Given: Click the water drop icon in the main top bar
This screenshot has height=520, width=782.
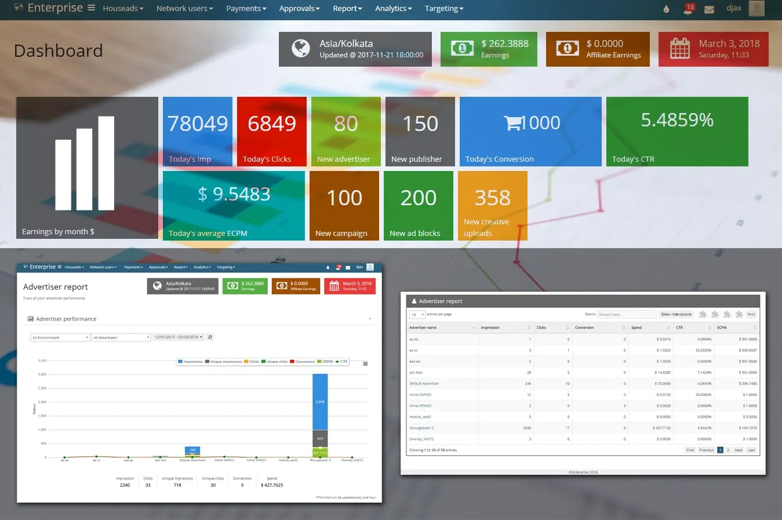Looking at the screenshot, I should (666, 9).
